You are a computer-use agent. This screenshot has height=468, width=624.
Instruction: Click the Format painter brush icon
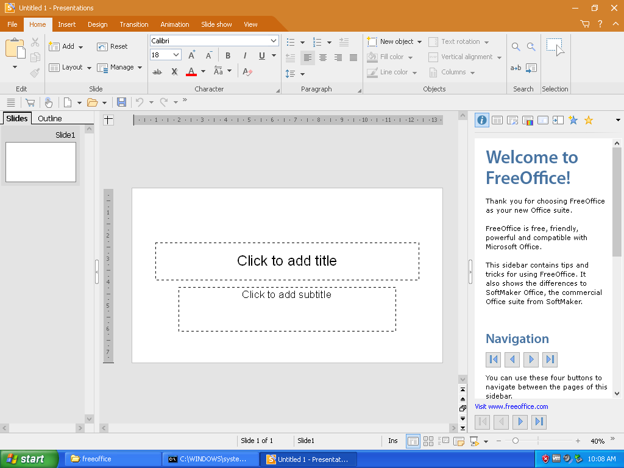(35, 73)
